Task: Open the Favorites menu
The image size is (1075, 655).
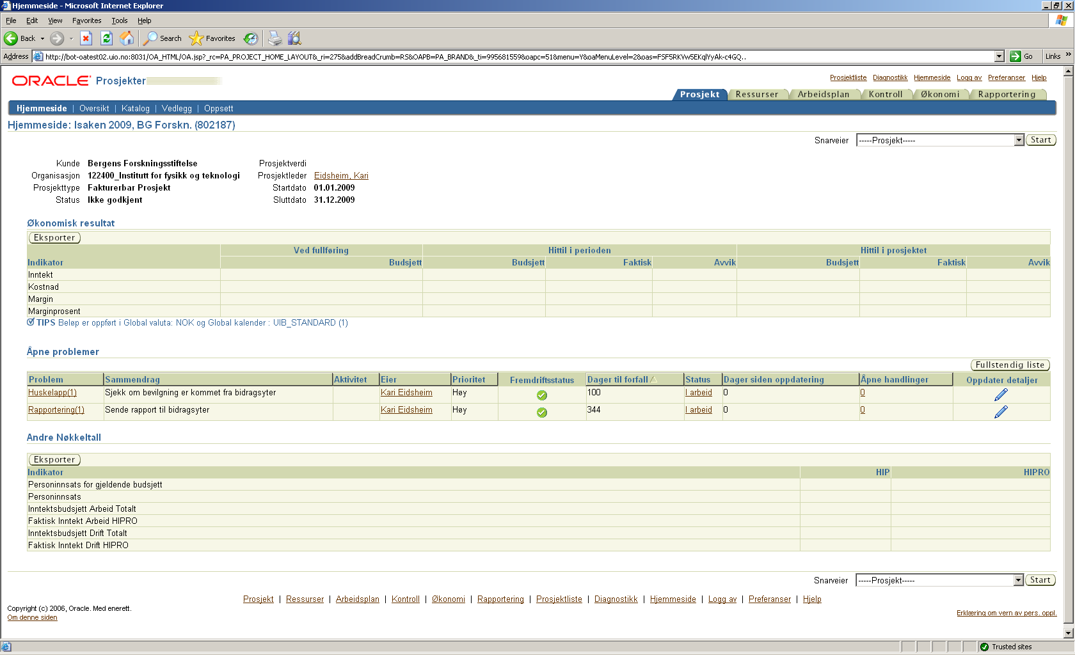Action: (87, 20)
